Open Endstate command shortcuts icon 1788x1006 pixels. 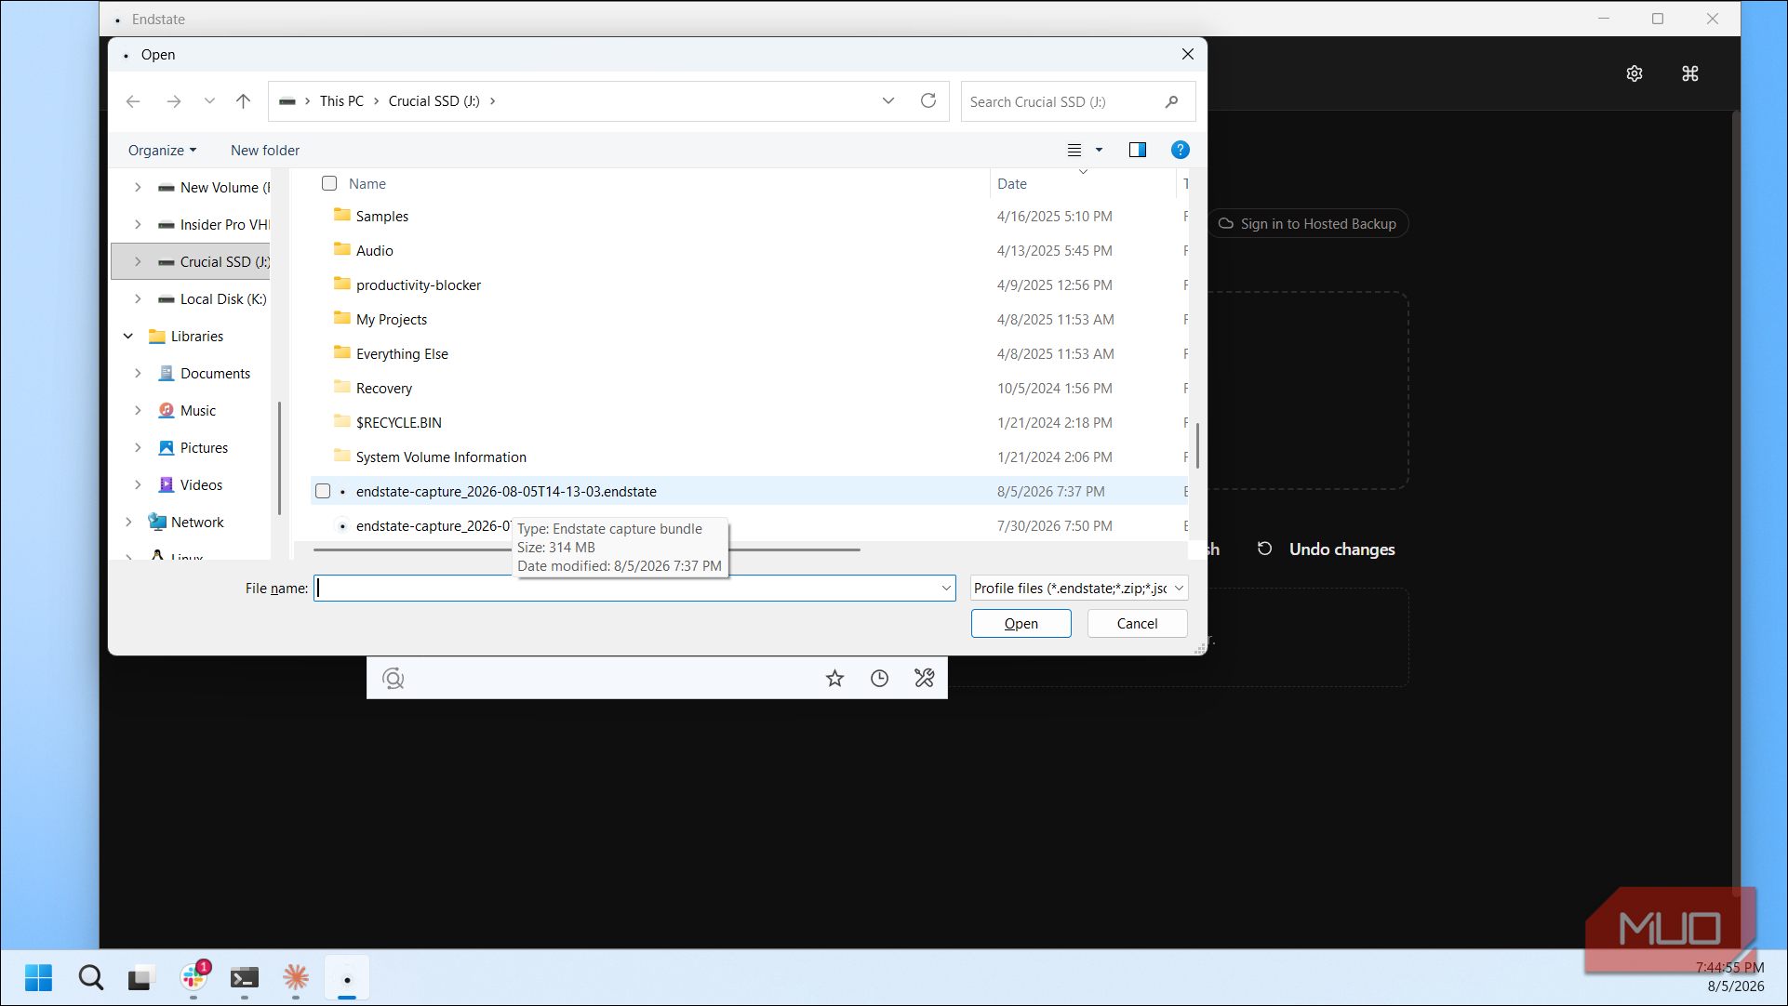1690,73
